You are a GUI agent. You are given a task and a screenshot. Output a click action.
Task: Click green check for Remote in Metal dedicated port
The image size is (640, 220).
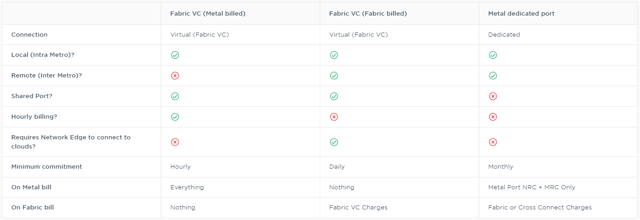493,76
